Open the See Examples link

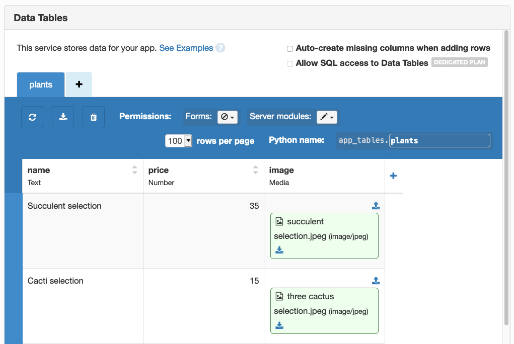(x=186, y=48)
